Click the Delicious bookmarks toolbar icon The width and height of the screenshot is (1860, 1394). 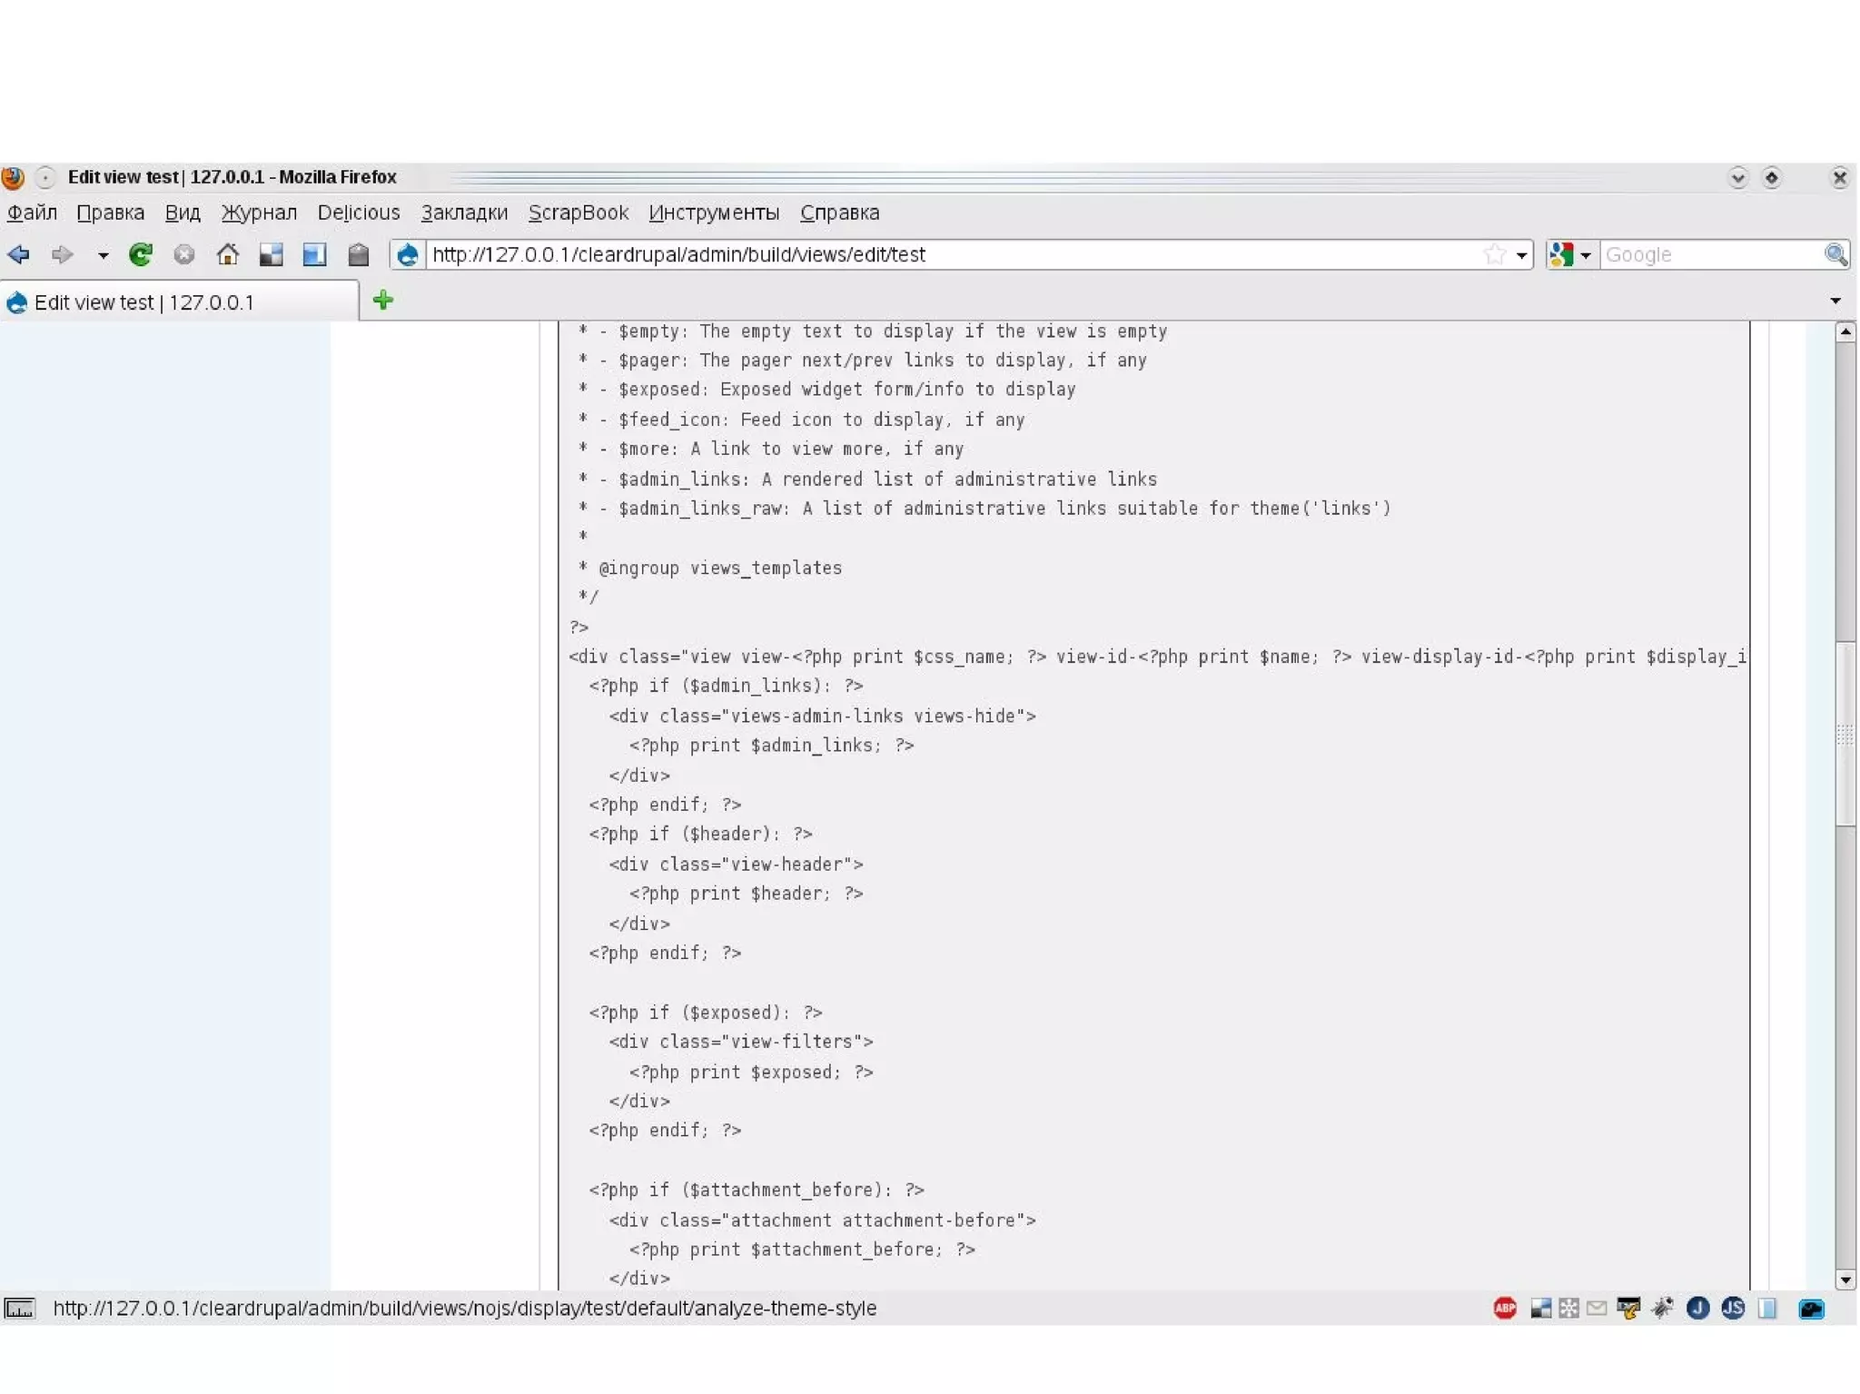coord(271,255)
